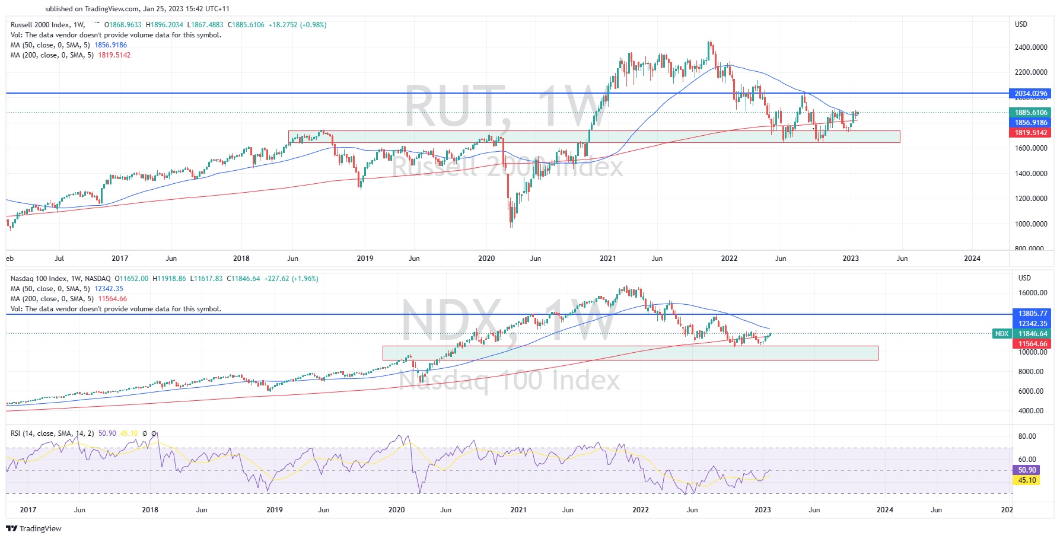Click the Nasdaq open value O11652.00
1060x539 pixels.
coord(132,279)
